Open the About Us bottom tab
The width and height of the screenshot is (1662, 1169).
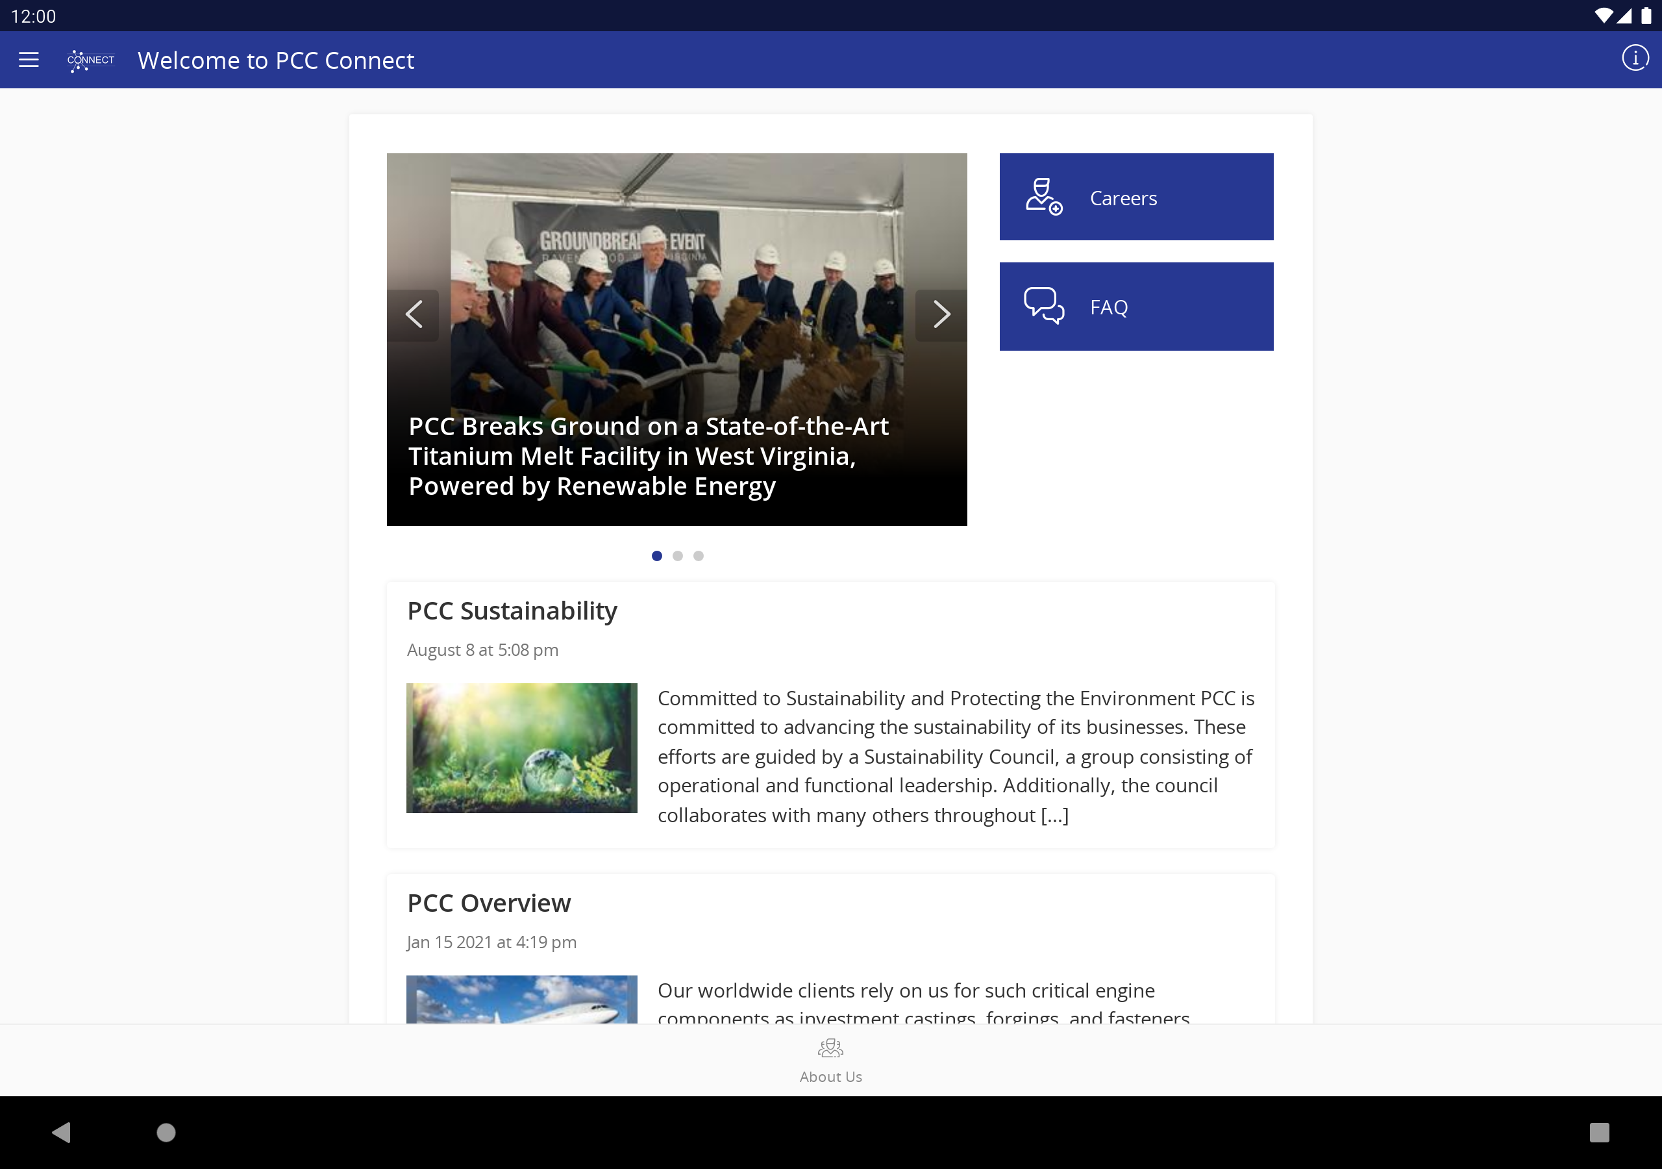(x=830, y=1061)
